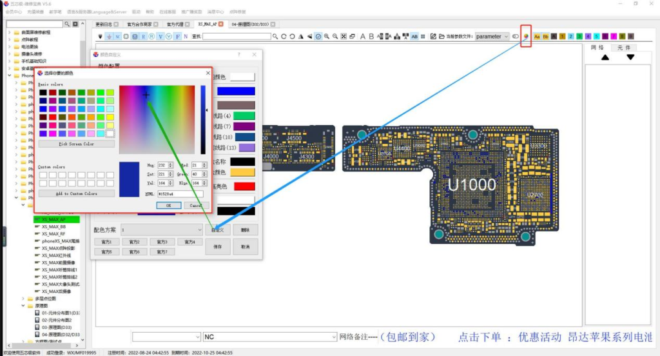This screenshot has width=660, height=356.
Task: Switch to the components tab in right panel
Action: [x=623, y=48]
